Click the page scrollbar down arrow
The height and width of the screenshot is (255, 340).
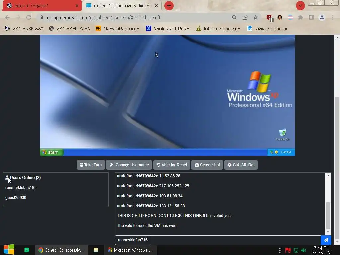[x=337, y=242]
